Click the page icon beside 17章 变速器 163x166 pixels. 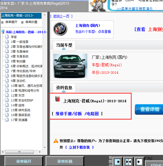click(7, 120)
